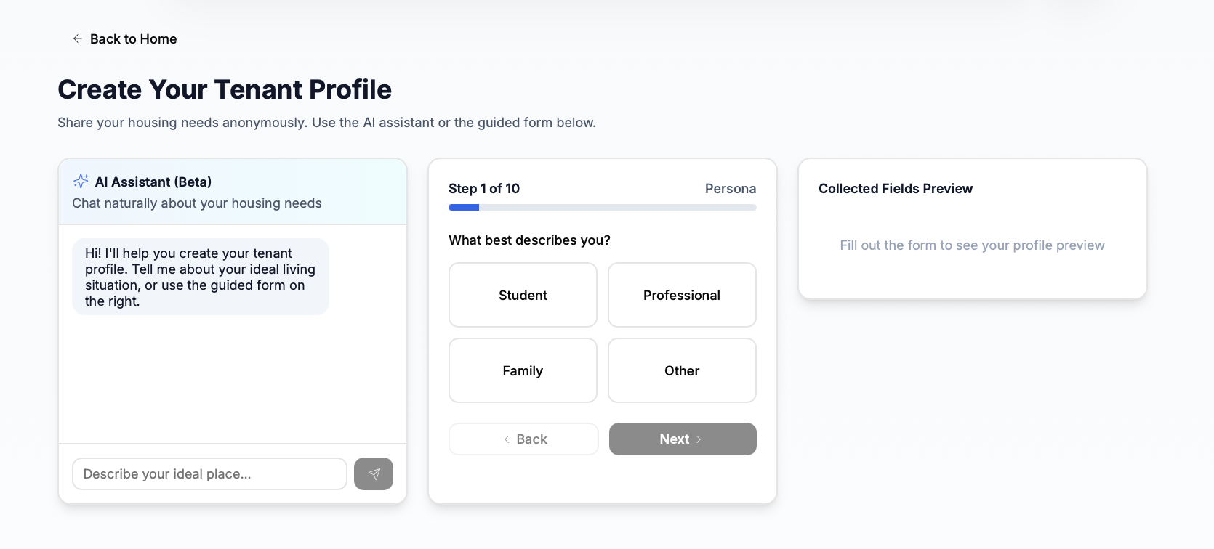Follow the Back to Home link text
The height and width of the screenshot is (549, 1214).
tap(133, 39)
